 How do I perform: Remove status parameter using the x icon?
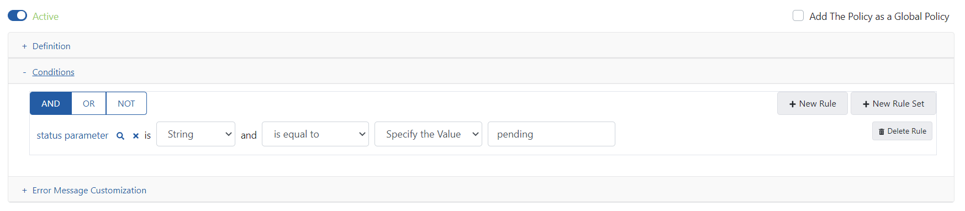(136, 136)
